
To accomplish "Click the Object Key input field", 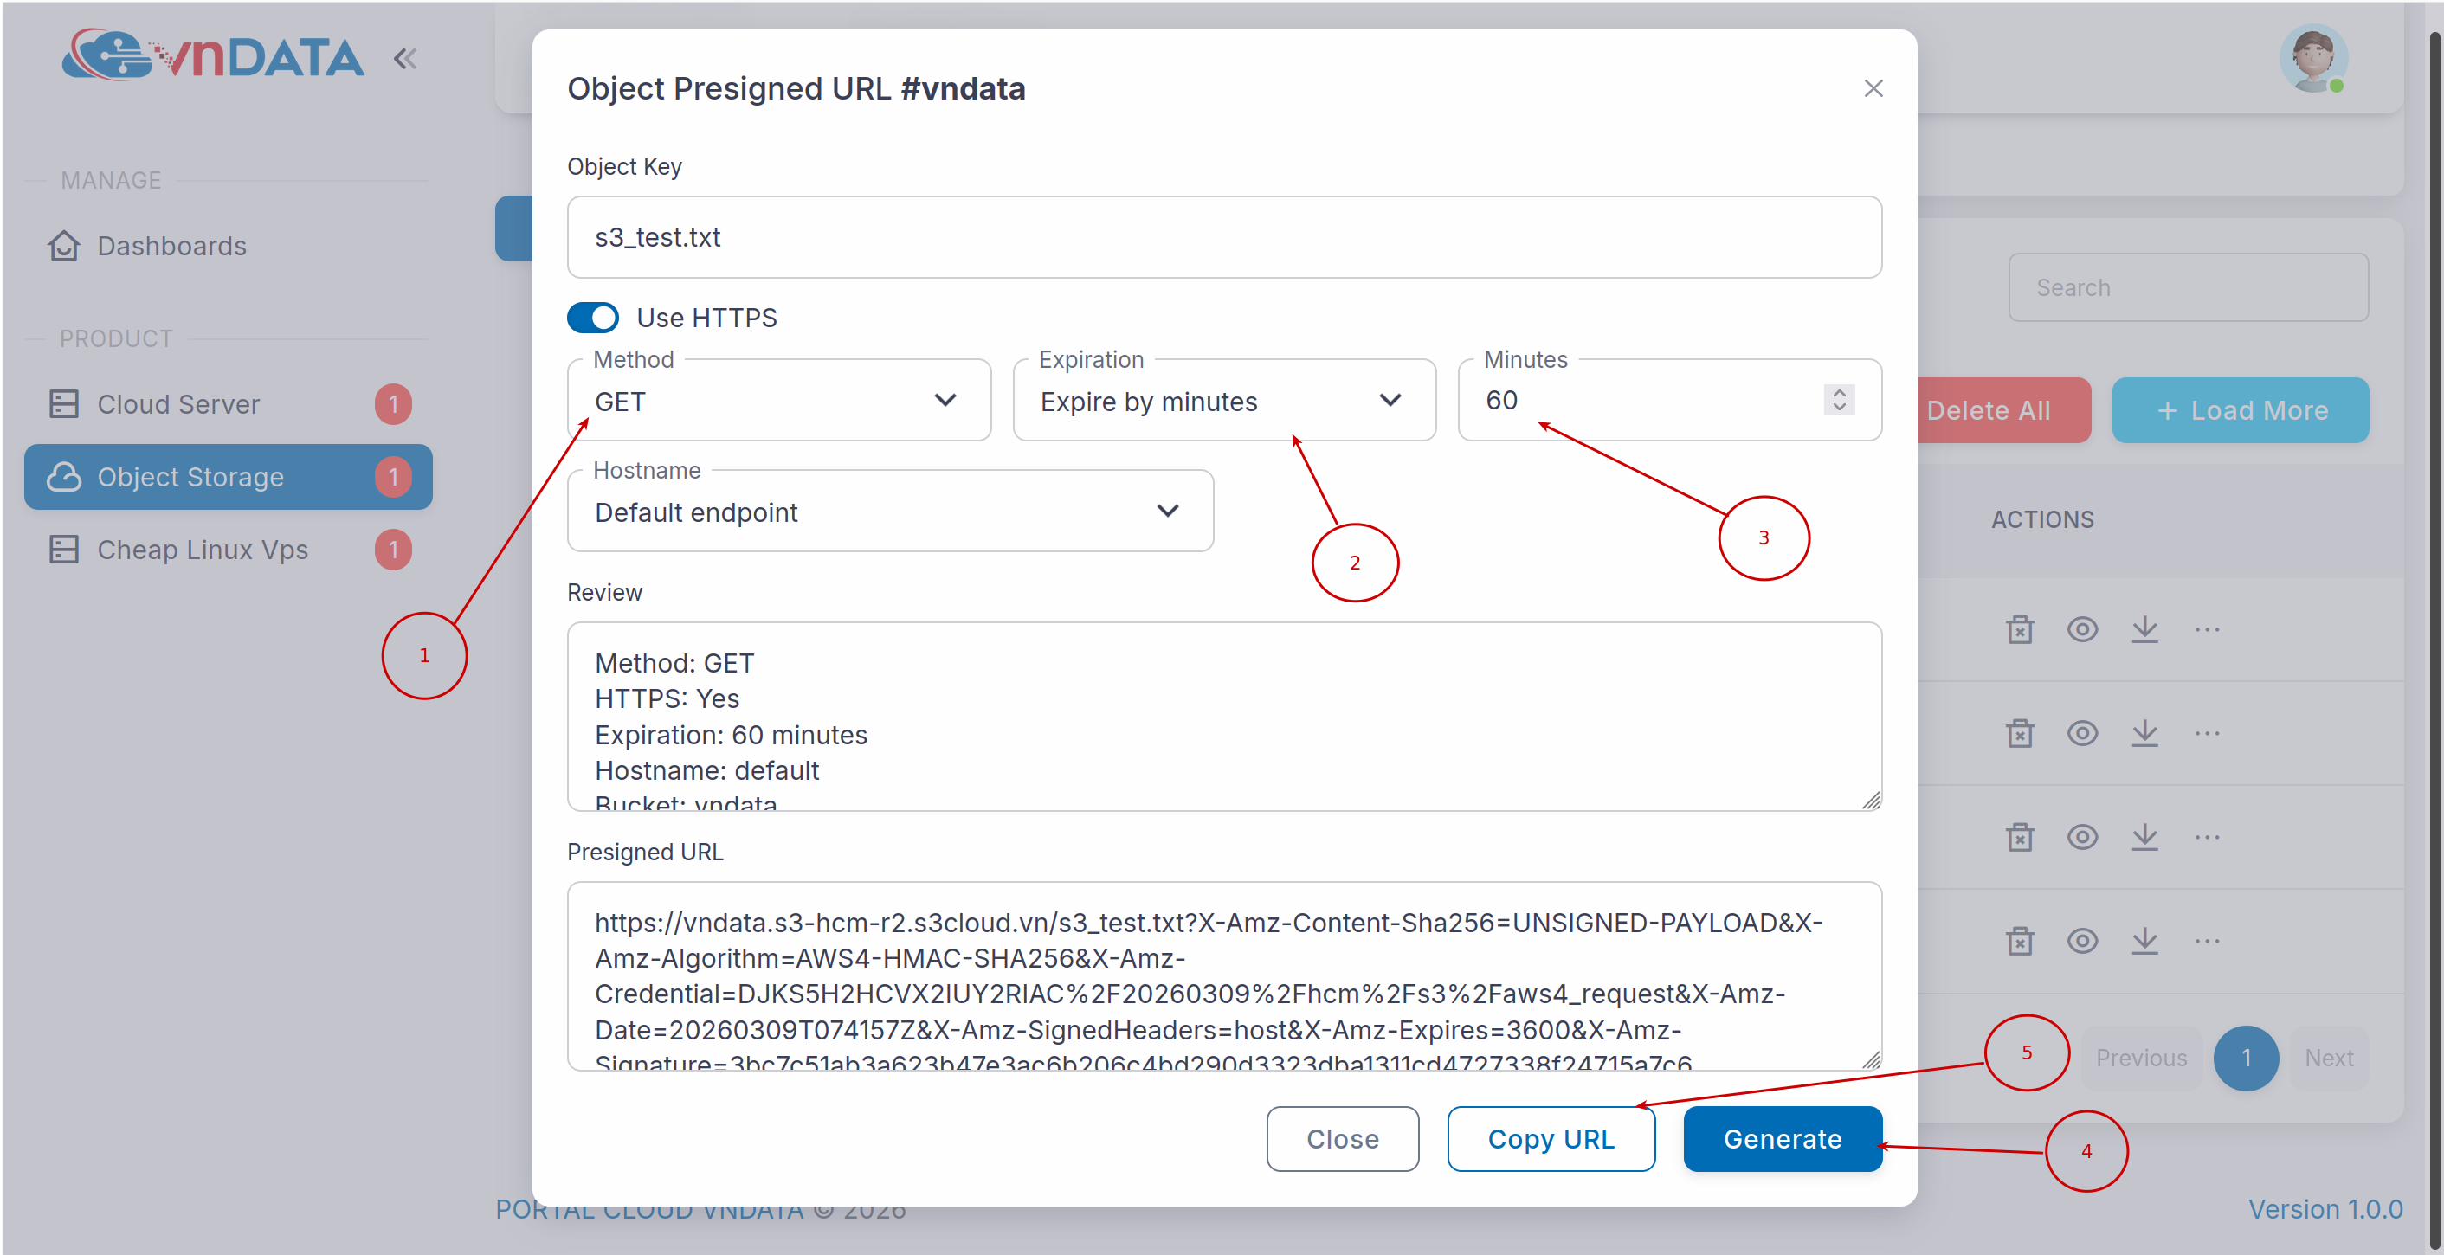I will click(x=1223, y=237).
